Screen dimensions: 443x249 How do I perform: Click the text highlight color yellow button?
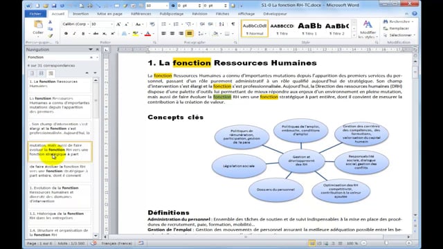point(136,34)
